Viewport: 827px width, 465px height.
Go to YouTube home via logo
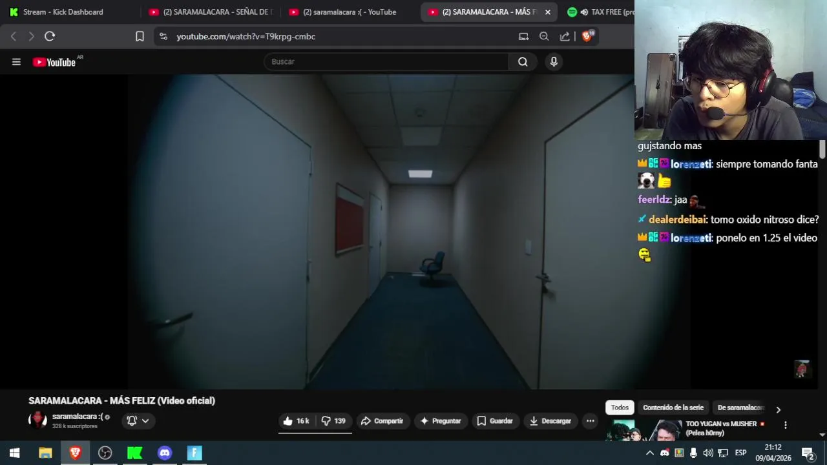click(x=54, y=62)
